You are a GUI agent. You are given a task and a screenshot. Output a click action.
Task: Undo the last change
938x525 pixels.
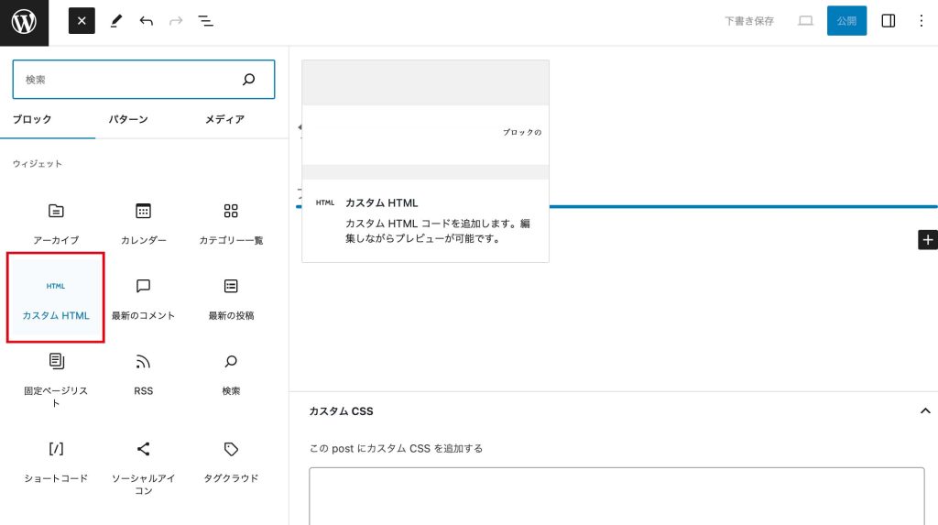point(146,21)
